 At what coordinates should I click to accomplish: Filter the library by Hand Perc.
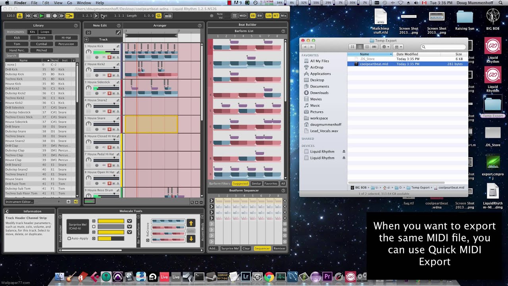pos(17,50)
